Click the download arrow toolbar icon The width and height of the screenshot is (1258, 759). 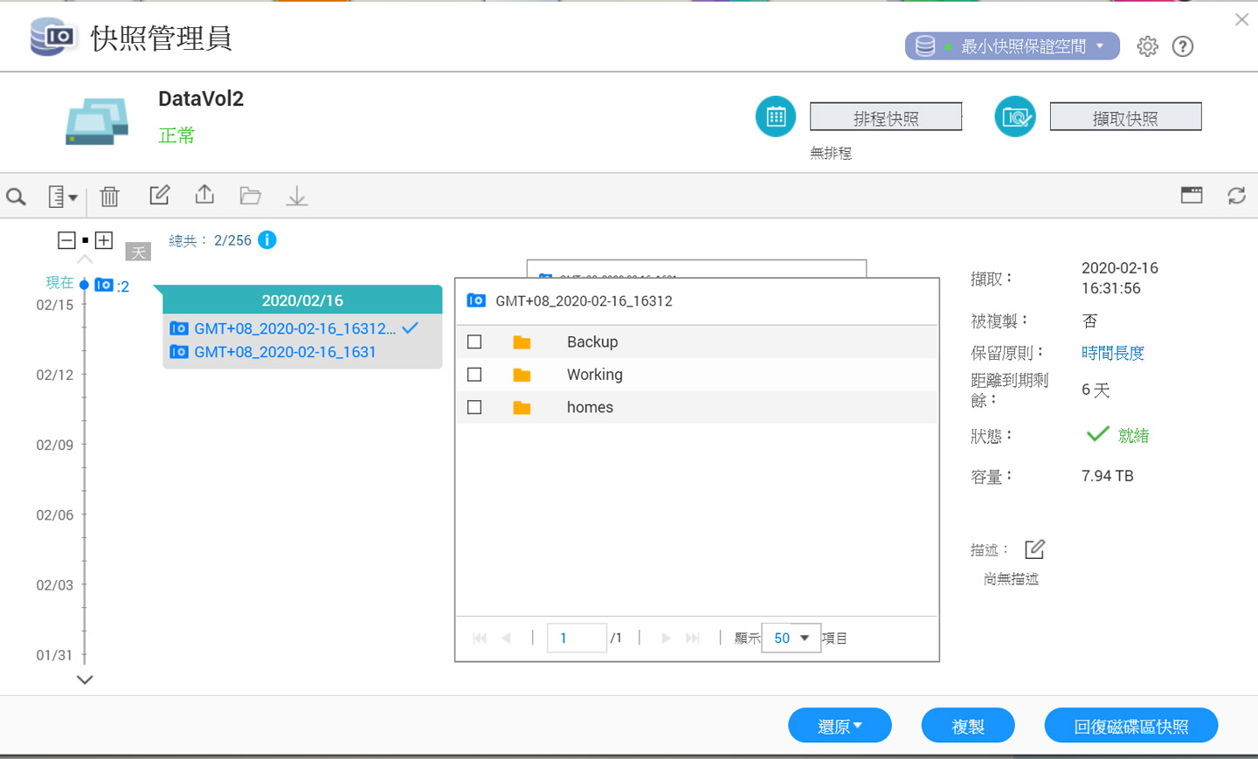pyautogui.click(x=297, y=197)
